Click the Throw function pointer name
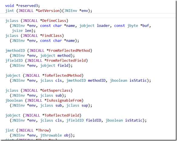Viewport: 177px width, 141px height. (43, 130)
